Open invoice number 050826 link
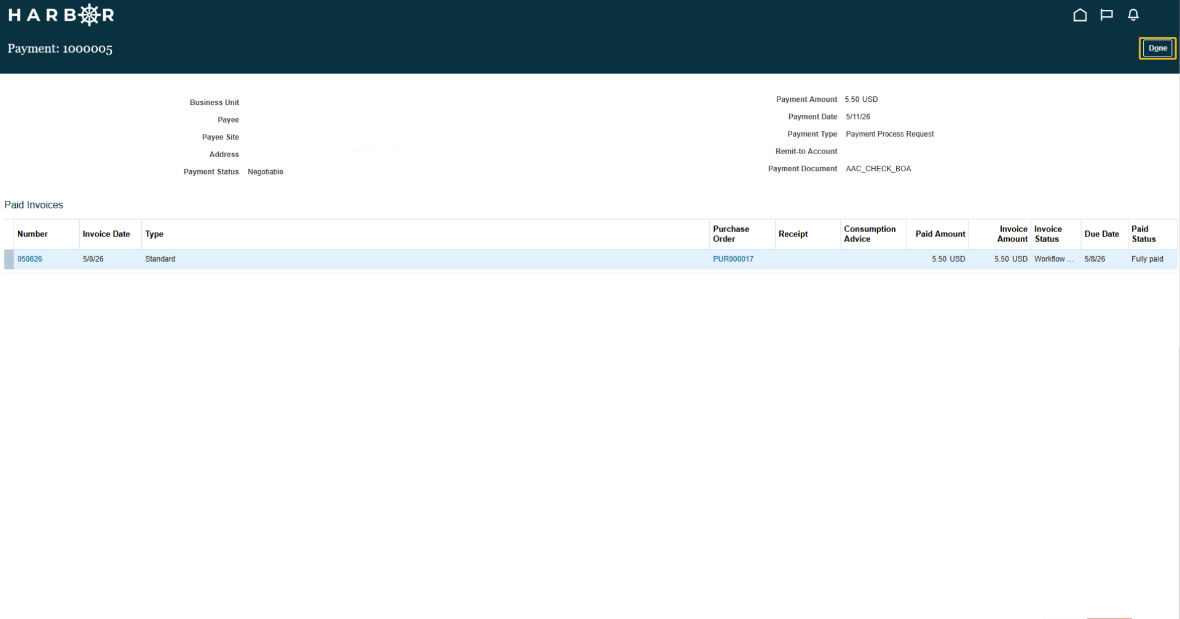Screen dimensions: 1180x619 [29, 259]
